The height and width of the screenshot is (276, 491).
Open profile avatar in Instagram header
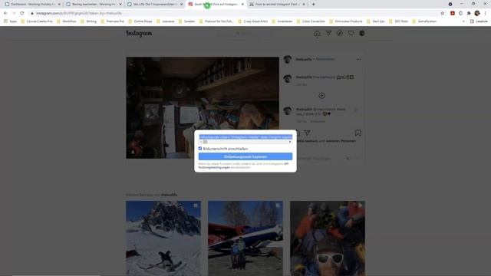pyautogui.click(x=362, y=33)
